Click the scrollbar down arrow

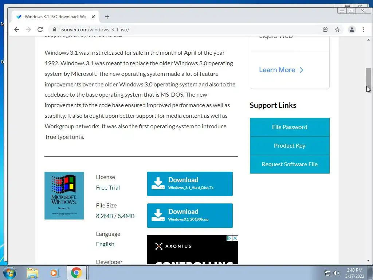(x=368, y=261)
